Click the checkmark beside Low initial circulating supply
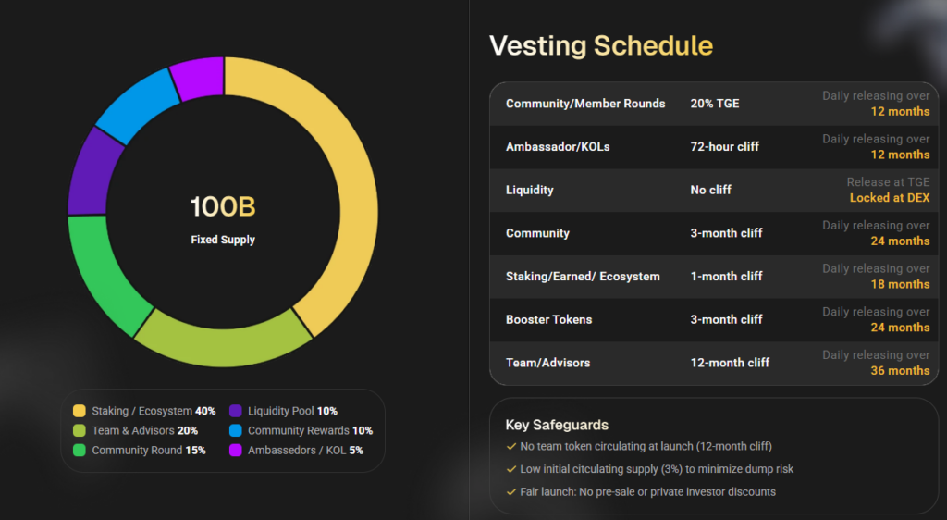 pyautogui.click(x=511, y=469)
